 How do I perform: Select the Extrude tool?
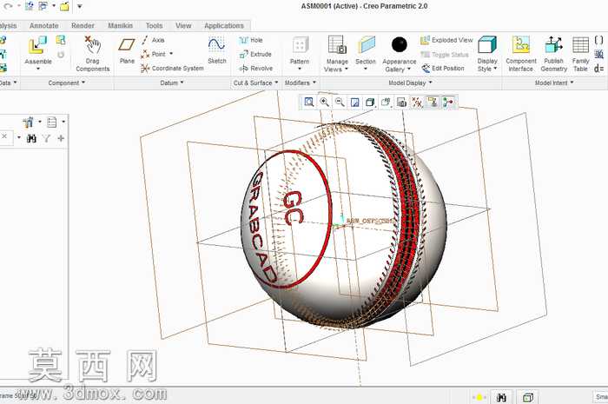coord(255,54)
